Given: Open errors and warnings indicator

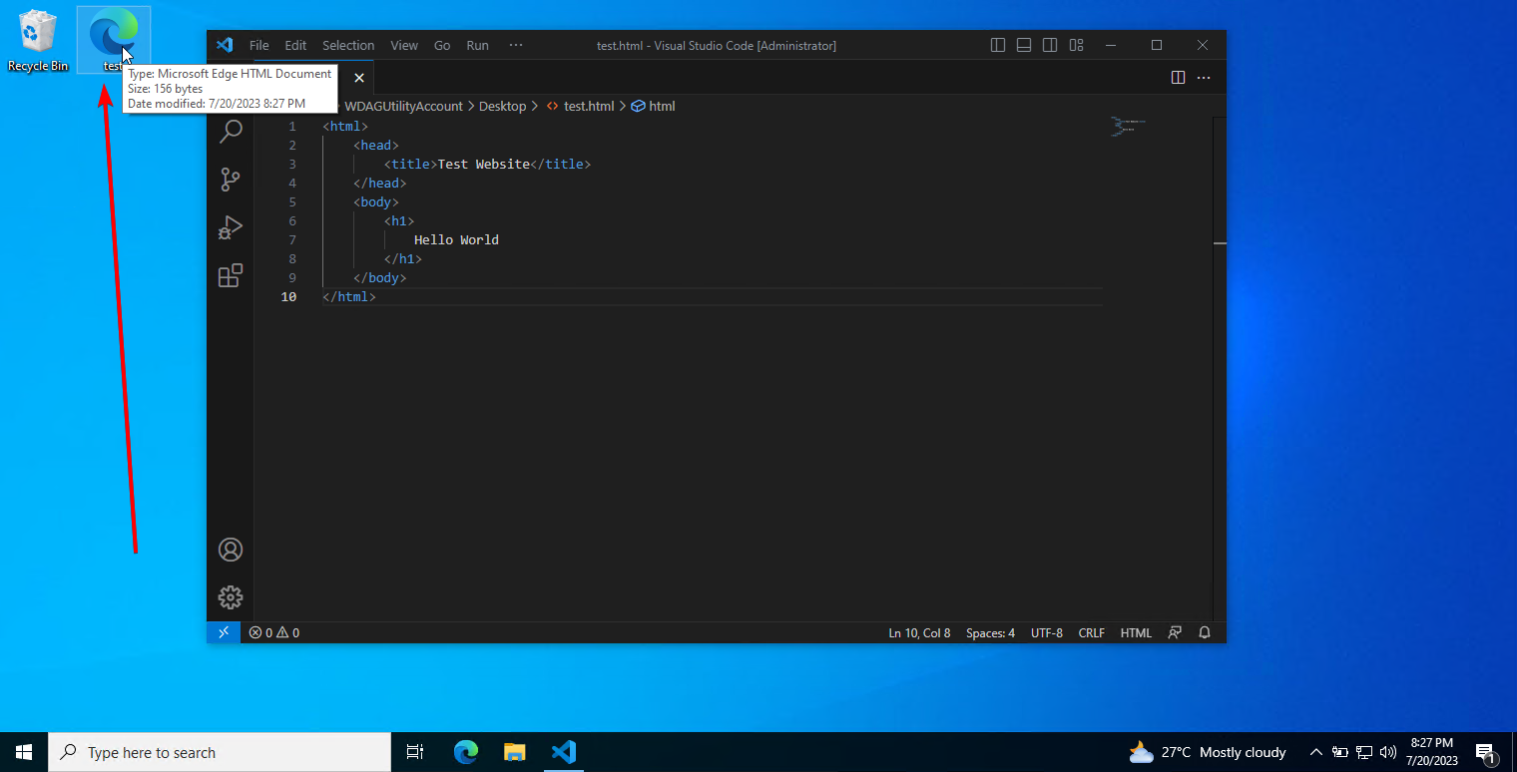Looking at the screenshot, I should pyautogui.click(x=274, y=632).
